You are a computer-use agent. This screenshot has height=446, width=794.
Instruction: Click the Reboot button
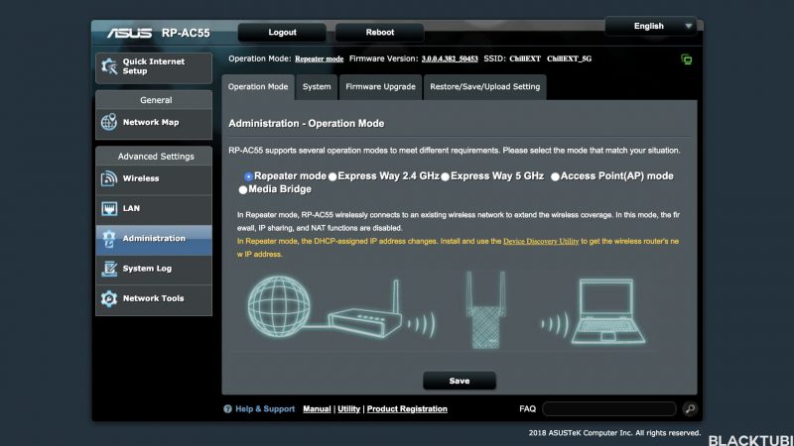click(x=380, y=33)
